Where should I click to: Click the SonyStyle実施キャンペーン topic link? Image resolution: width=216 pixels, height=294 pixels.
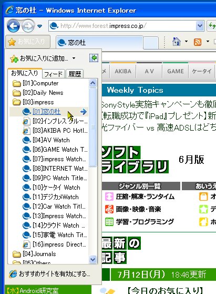pos(159,104)
